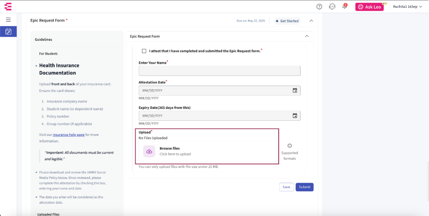Save the form progress
The image size is (429, 216).
tap(286, 187)
